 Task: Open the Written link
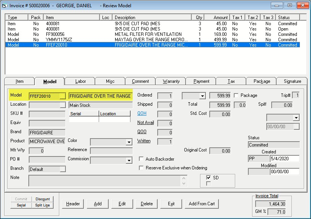coord(144,141)
